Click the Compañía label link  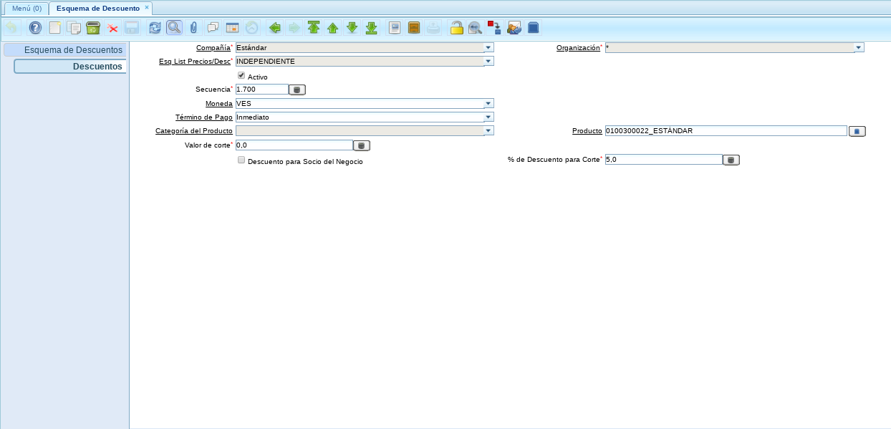point(213,47)
